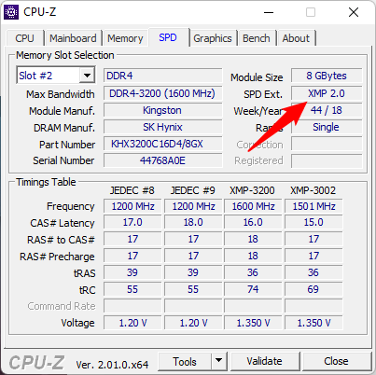Open the Memory tab
The height and width of the screenshot is (375, 376).
[x=125, y=38]
